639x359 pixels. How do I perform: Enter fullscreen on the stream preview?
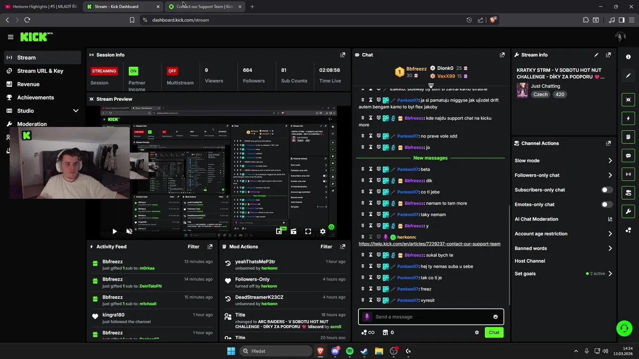[x=308, y=231]
